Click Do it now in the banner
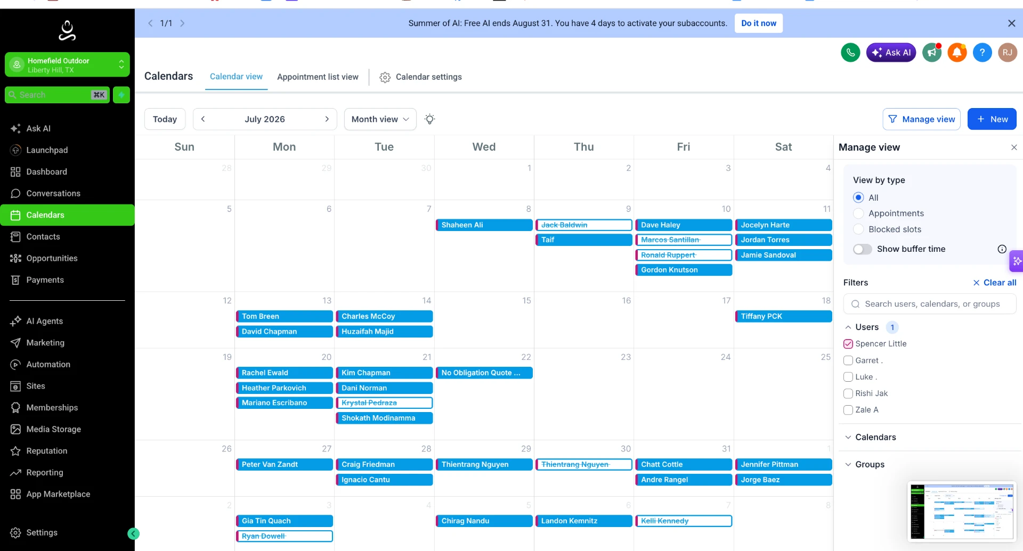This screenshot has height=551, width=1023. 758,23
